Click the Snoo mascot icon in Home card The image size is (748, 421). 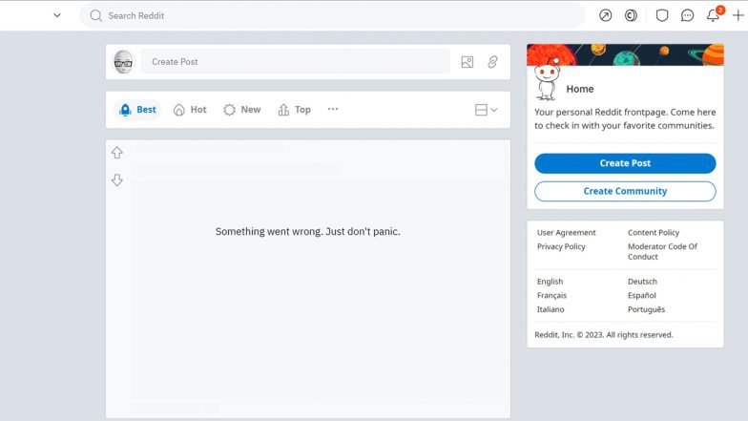click(547, 78)
